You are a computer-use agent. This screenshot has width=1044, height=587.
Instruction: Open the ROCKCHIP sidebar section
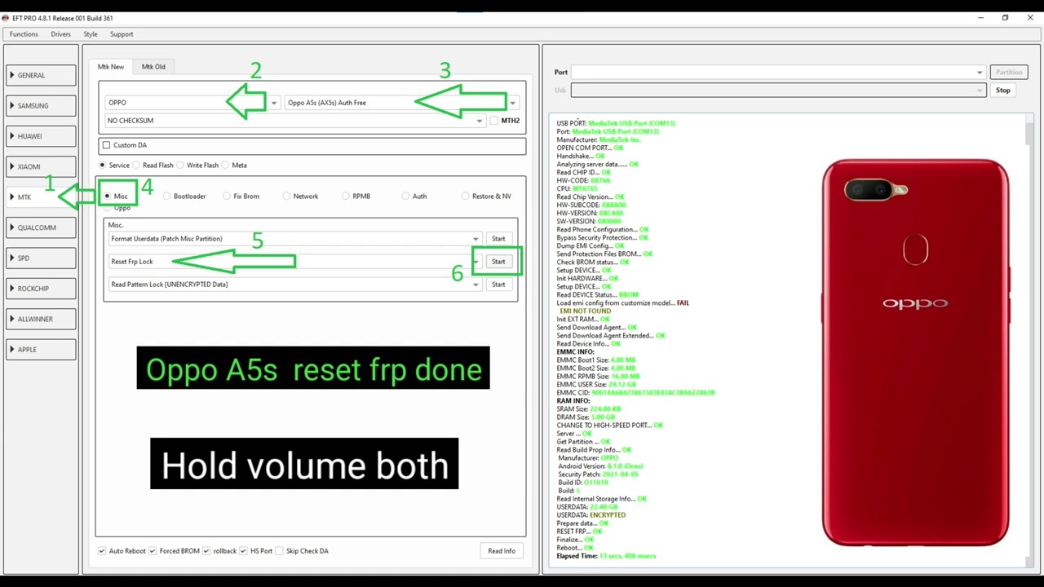coord(41,289)
